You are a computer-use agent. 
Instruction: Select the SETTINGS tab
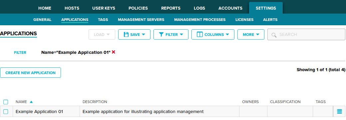266,8
